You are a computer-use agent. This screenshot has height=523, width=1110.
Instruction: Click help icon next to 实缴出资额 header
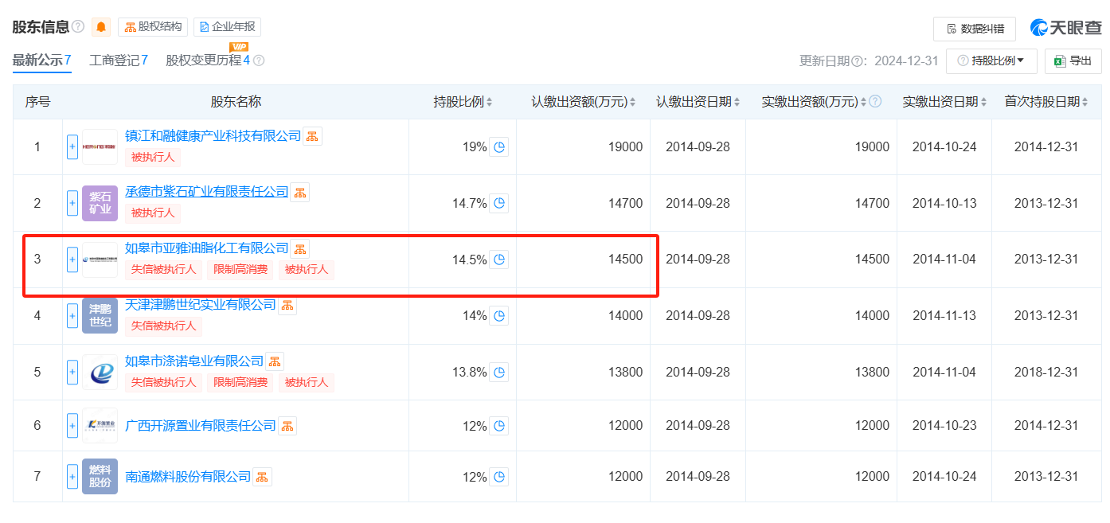click(875, 102)
